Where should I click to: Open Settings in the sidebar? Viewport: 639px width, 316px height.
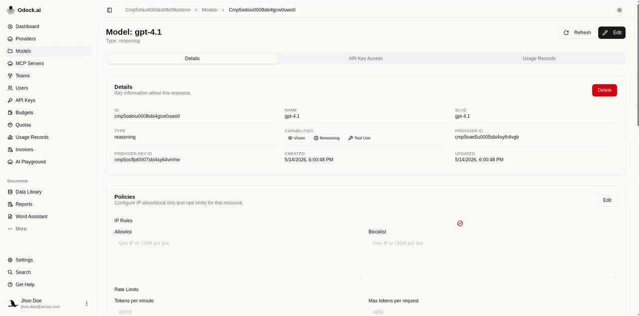tap(48, 260)
